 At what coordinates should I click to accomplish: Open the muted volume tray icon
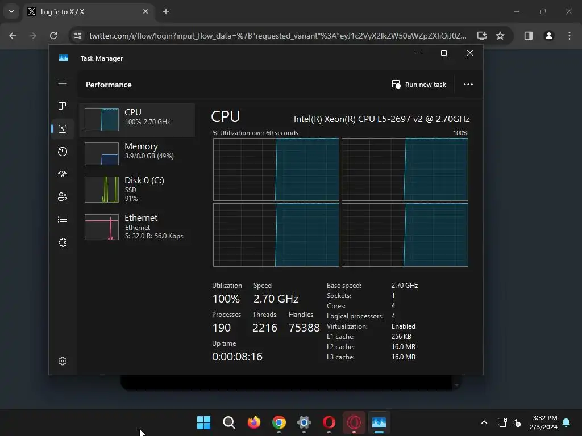(x=516, y=422)
